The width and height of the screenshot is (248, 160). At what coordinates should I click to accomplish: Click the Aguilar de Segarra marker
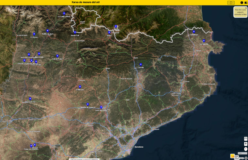click(x=88, y=104)
